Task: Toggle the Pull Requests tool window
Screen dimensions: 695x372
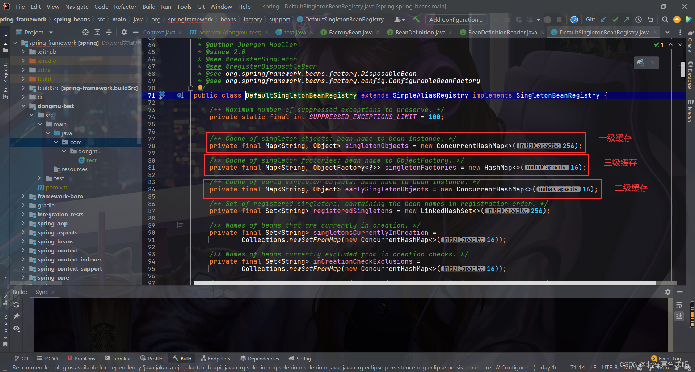Action: click(x=5, y=81)
